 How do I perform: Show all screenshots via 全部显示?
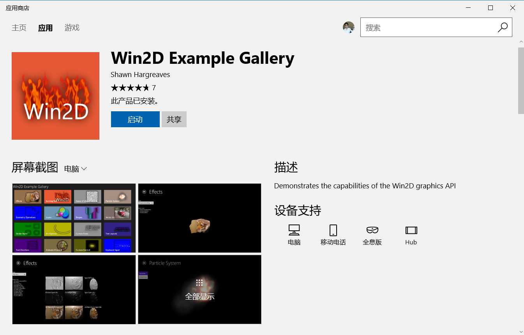pos(199,289)
